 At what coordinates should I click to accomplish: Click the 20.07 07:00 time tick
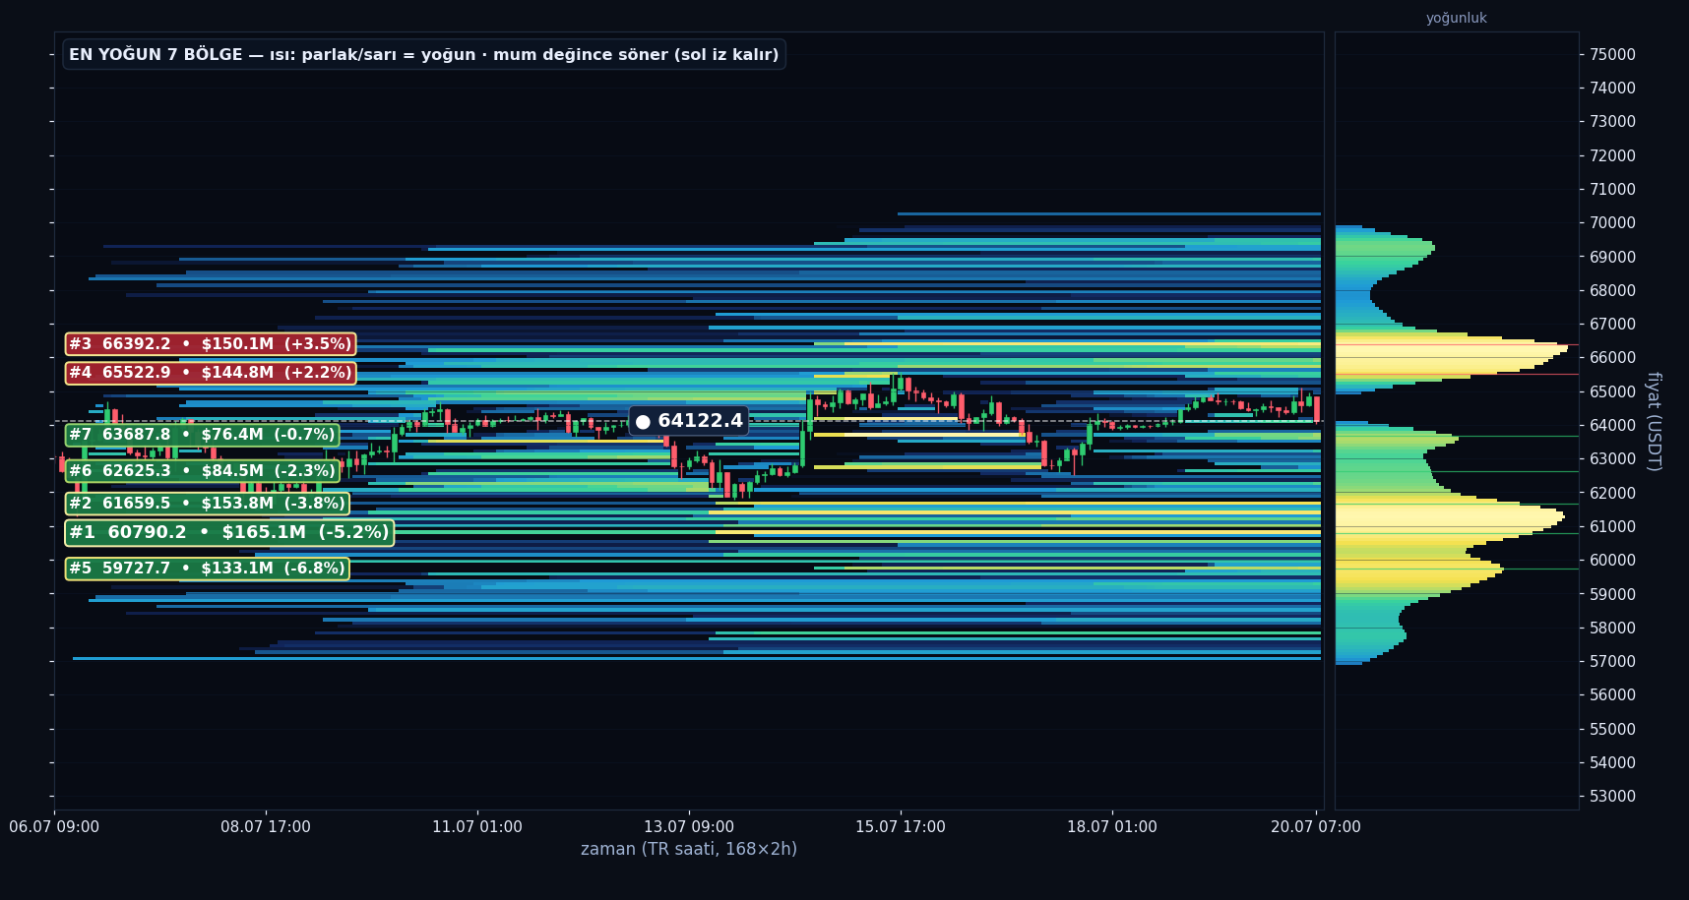1316,827
